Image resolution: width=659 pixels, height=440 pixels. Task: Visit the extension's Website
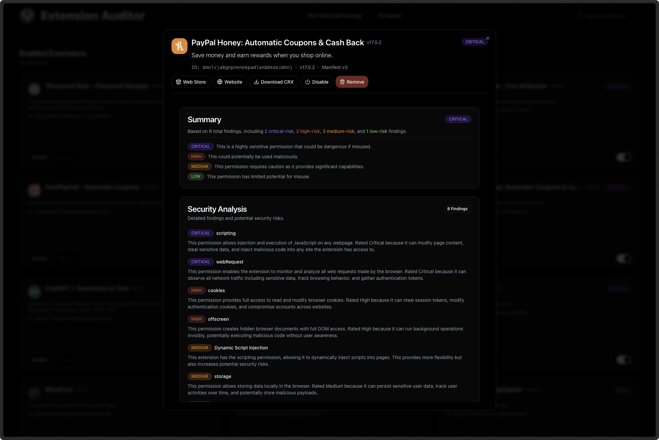click(230, 82)
